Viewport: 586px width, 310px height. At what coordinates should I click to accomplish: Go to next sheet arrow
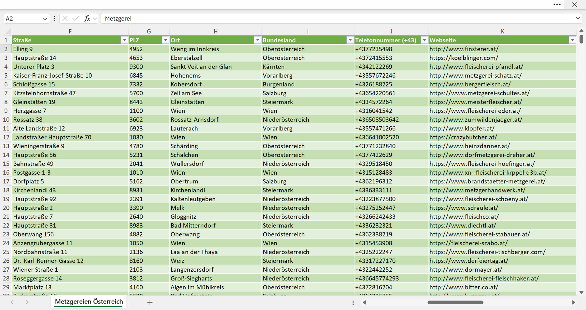(x=27, y=302)
